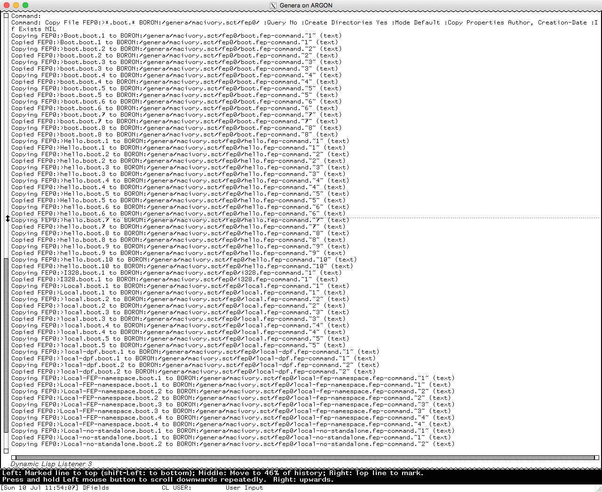Click the 'Copying FEP0:>hello.boot.10' output line
Image resolution: width=602 pixels, height=492 pixels.
point(183,260)
